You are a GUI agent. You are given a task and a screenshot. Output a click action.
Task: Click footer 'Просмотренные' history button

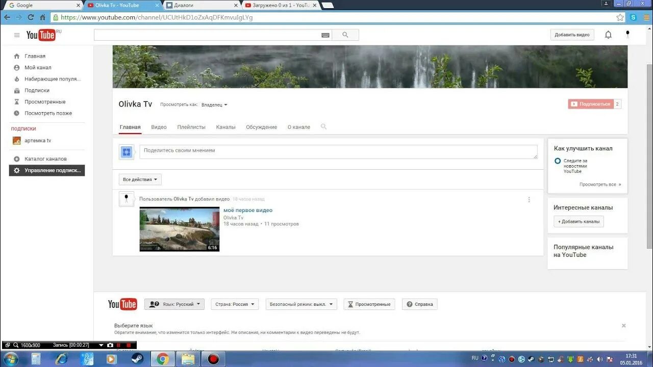[x=370, y=304]
